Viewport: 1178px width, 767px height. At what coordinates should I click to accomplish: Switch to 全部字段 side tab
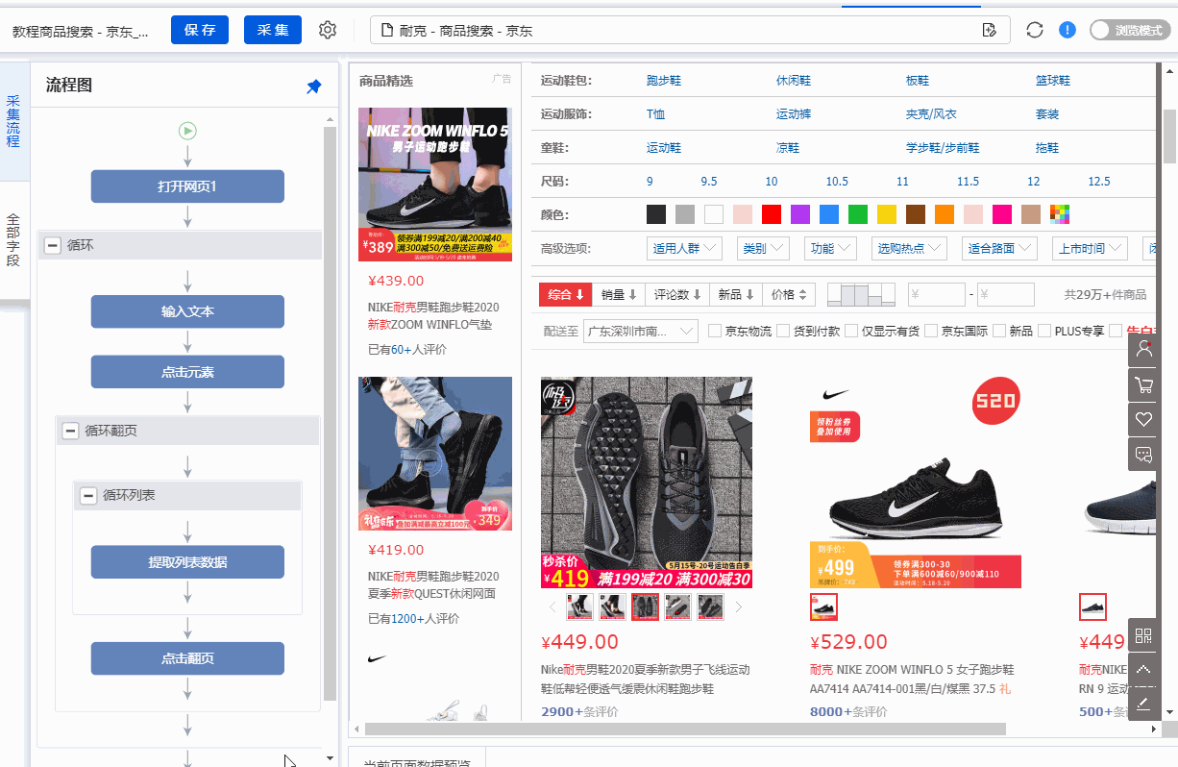coord(13,239)
